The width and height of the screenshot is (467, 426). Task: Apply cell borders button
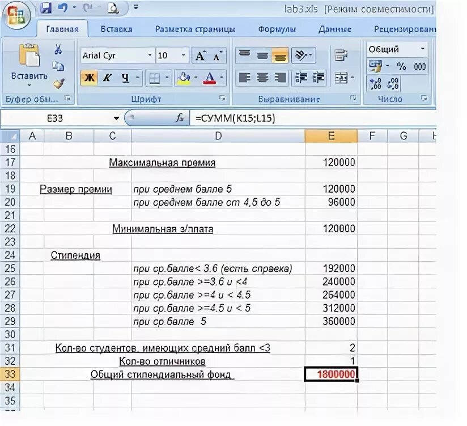click(x=154, y=78)
